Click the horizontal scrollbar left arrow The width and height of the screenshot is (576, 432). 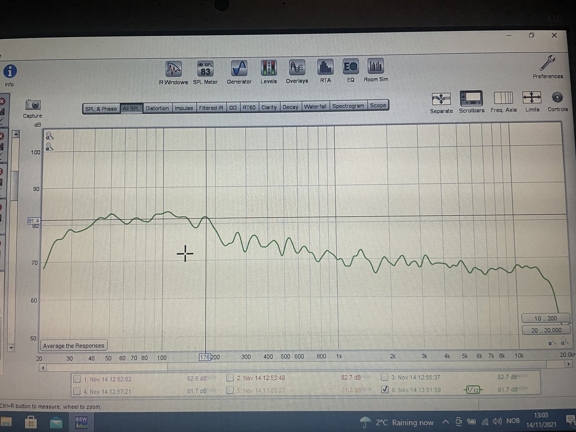(x=43, y=368)
